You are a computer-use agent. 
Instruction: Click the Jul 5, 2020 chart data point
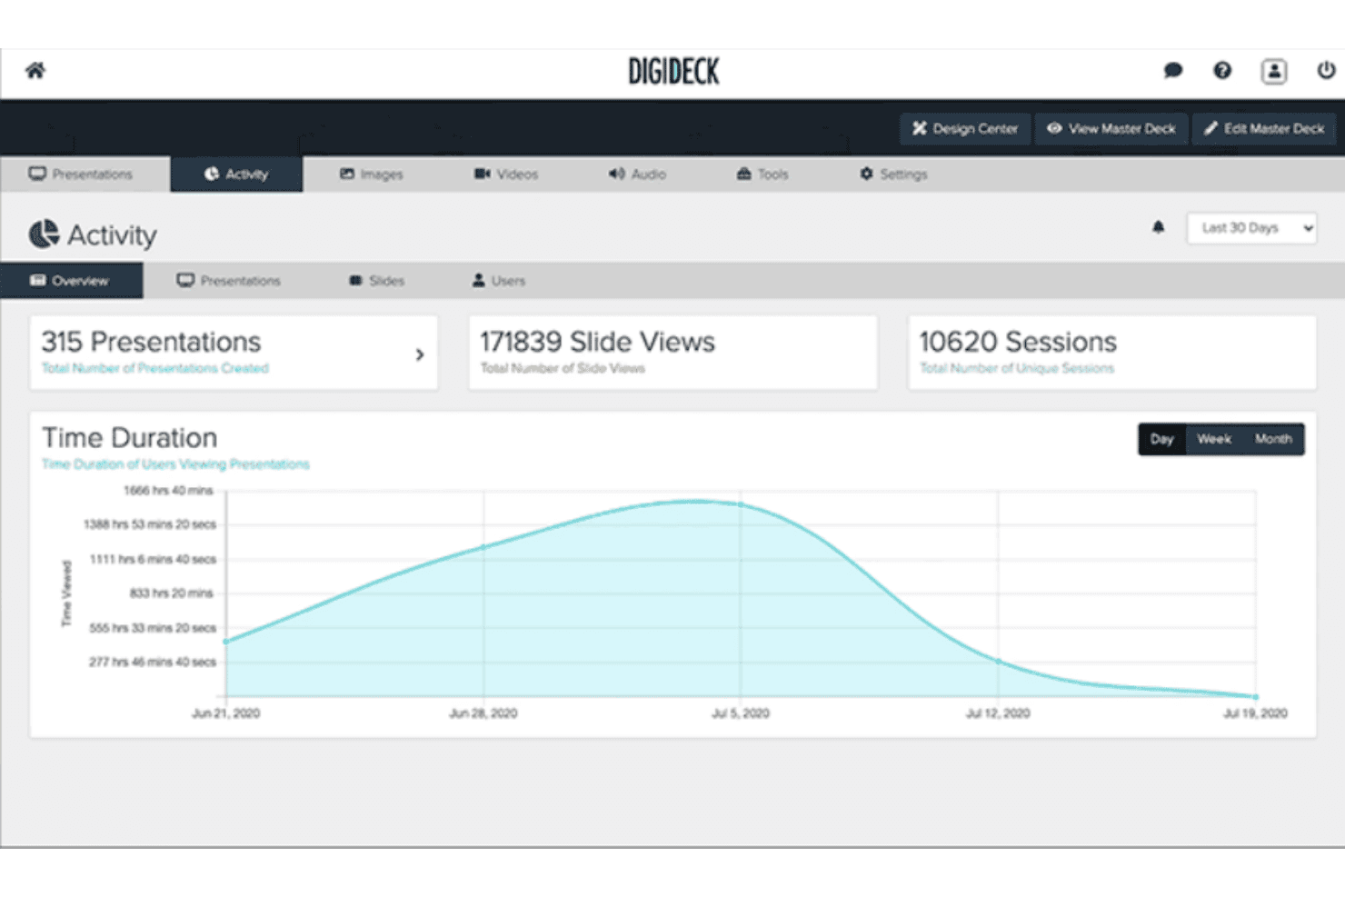coord(741,504)
